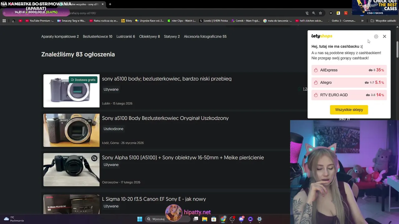Open thumbnail of first sony a5100 body listing
399x224 pixels.
coord(71,91)
